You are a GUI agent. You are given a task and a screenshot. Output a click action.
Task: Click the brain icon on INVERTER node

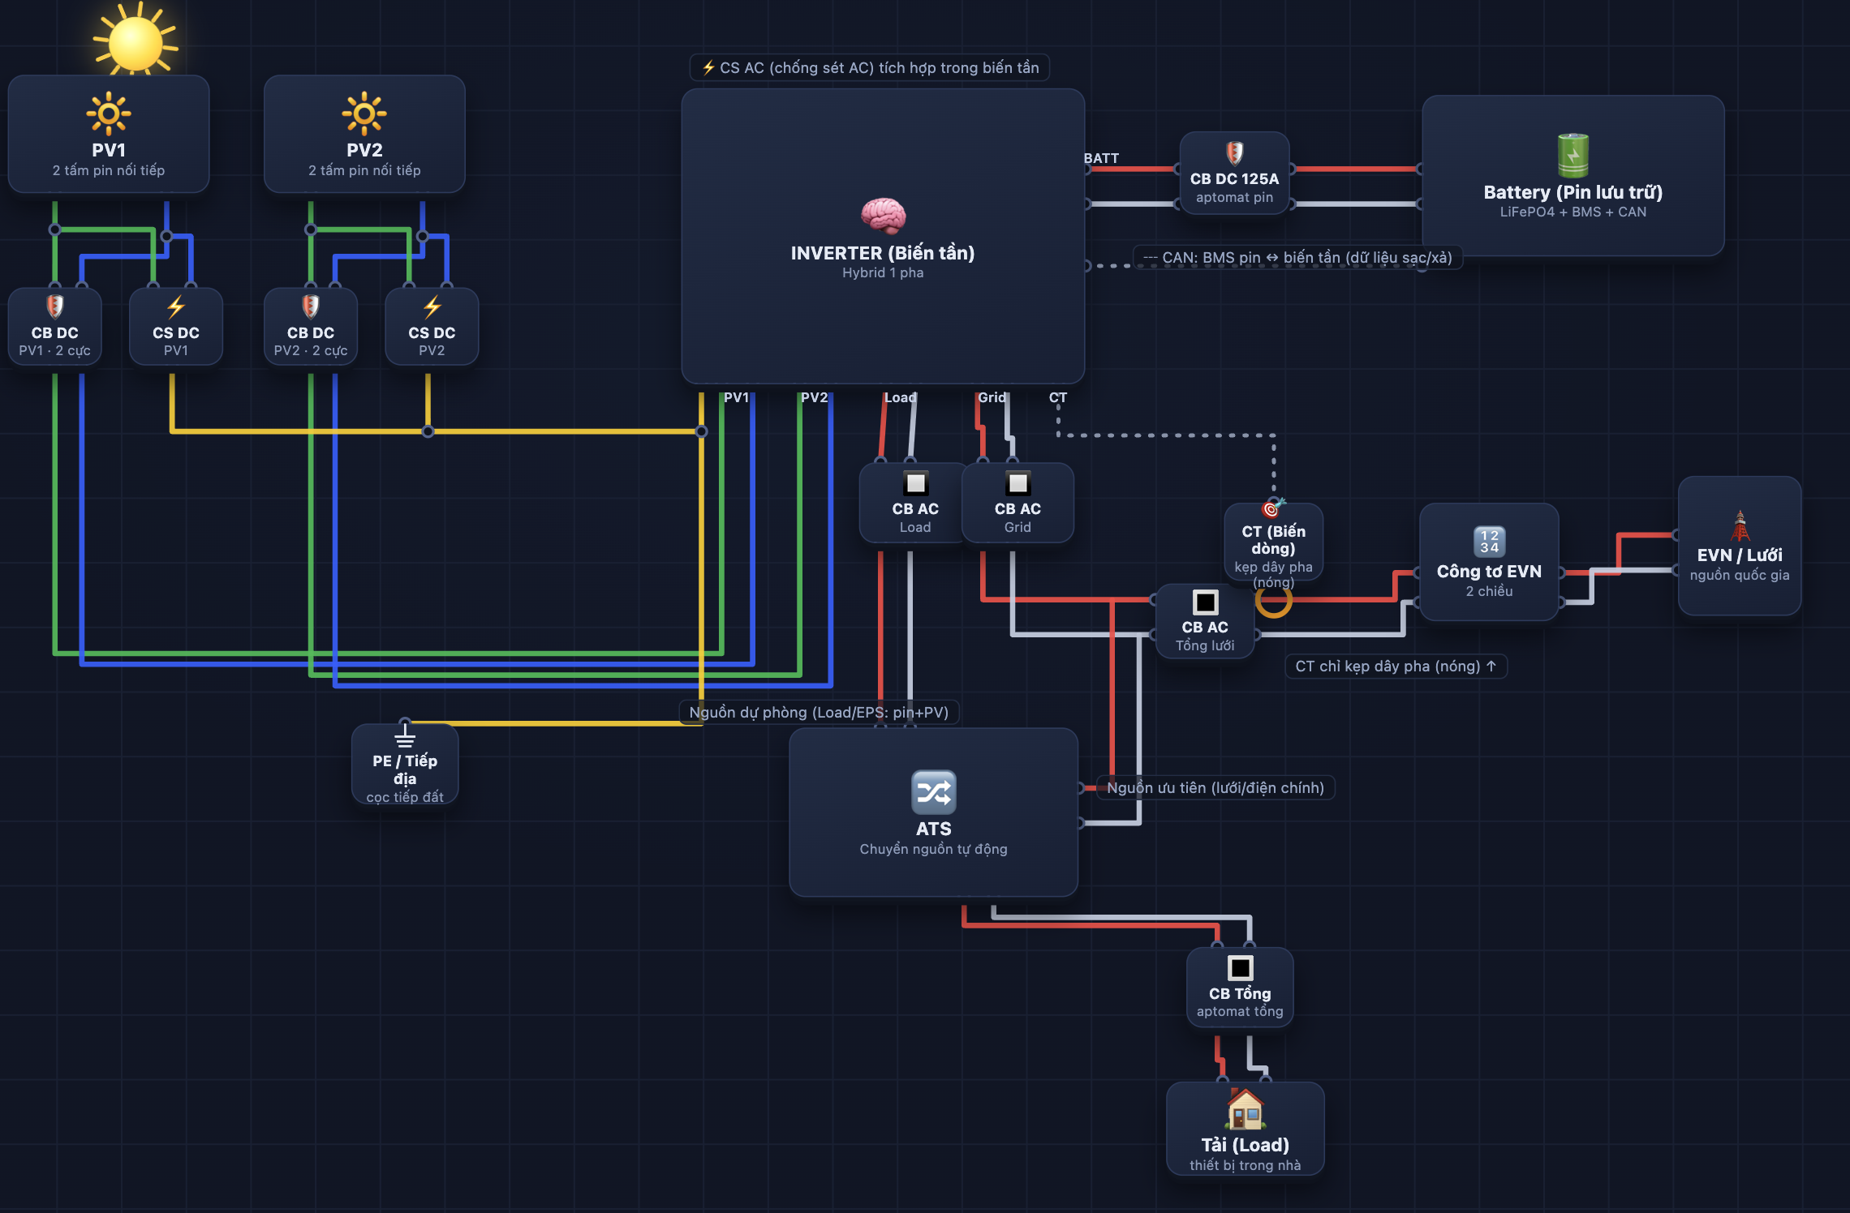pyautogui.click(x=883, y=216)
